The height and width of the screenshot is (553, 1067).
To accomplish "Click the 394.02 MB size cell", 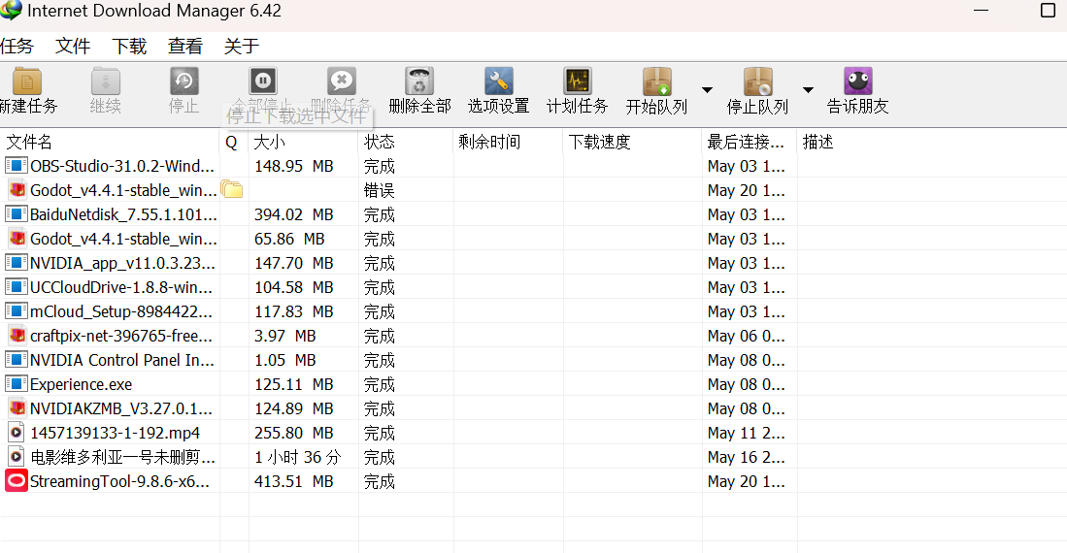I will pos(294,215).
